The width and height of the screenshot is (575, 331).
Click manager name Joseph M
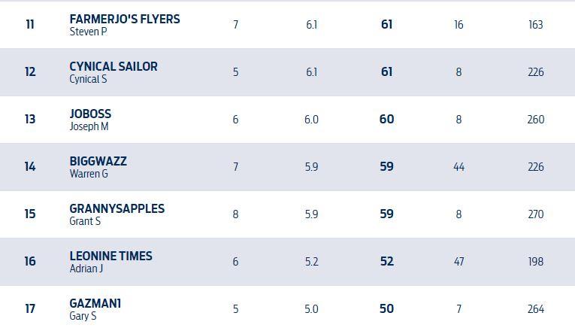(x=89, y=126)
